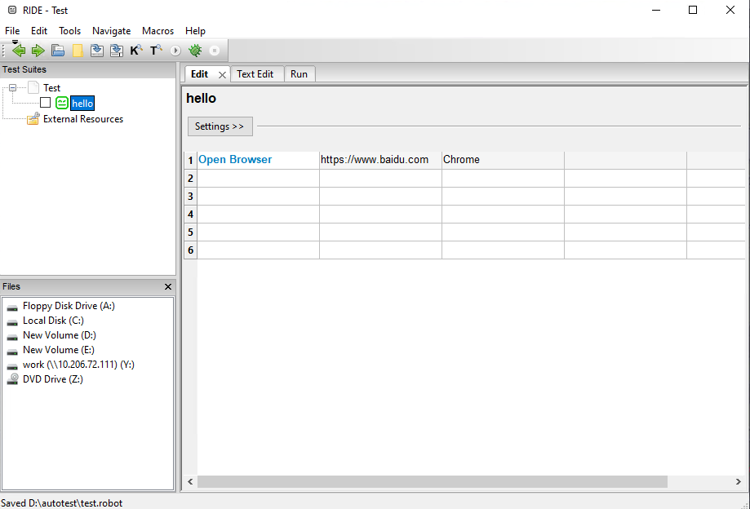Minimize the RIDE window

coord(656,10)
